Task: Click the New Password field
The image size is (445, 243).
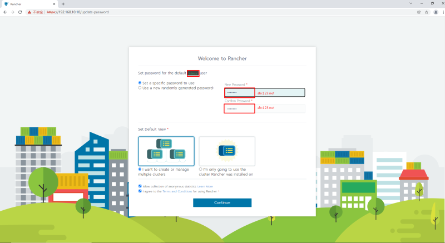Action: [265, 93]
